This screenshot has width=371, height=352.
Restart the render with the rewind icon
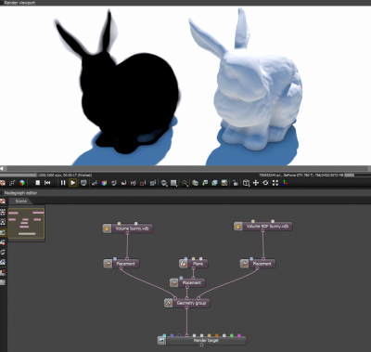point(47,183)
